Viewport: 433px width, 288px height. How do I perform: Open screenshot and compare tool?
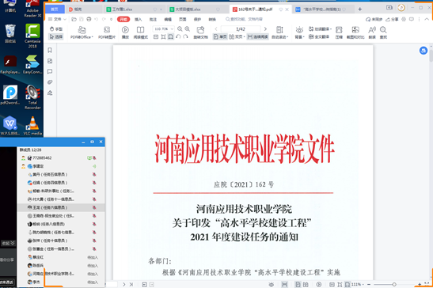point(355,32)
